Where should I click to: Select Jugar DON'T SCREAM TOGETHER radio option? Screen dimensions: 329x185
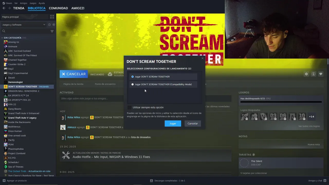click(133, 77)
